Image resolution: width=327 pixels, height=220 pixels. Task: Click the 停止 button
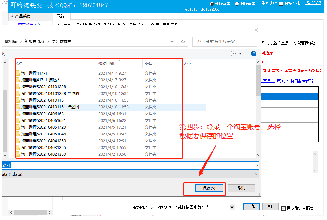click(271, 206)
